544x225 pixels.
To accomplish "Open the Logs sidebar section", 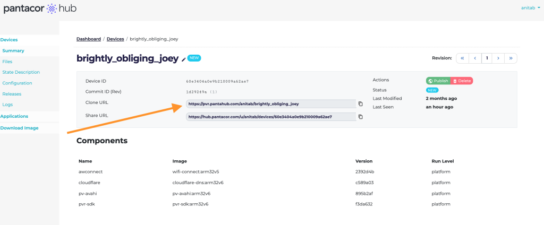I will pyautogui.click(x=7, y=105).
